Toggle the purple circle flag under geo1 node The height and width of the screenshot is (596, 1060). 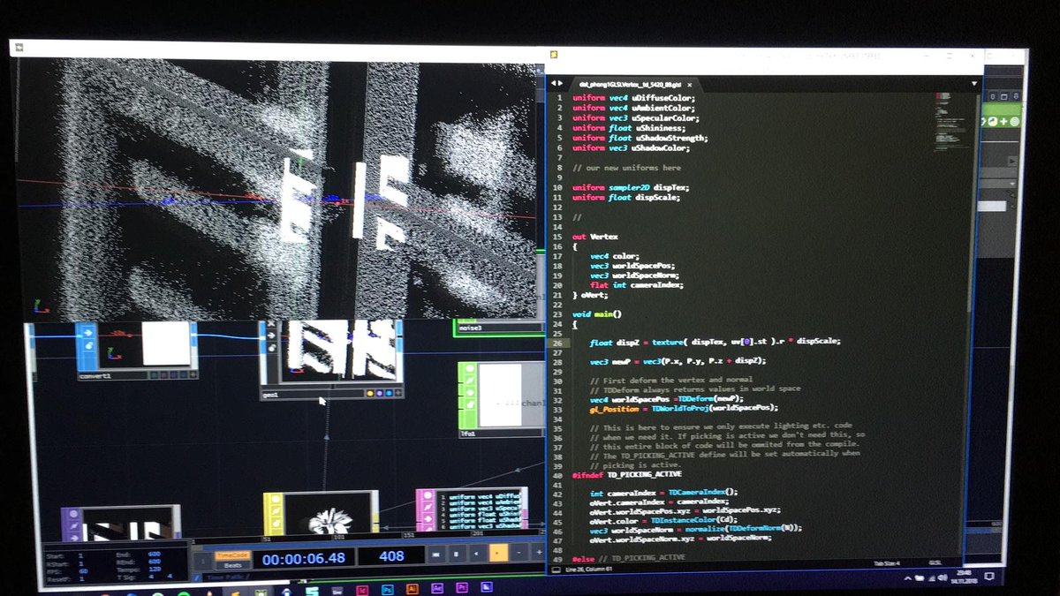click(x=380, y=395)
